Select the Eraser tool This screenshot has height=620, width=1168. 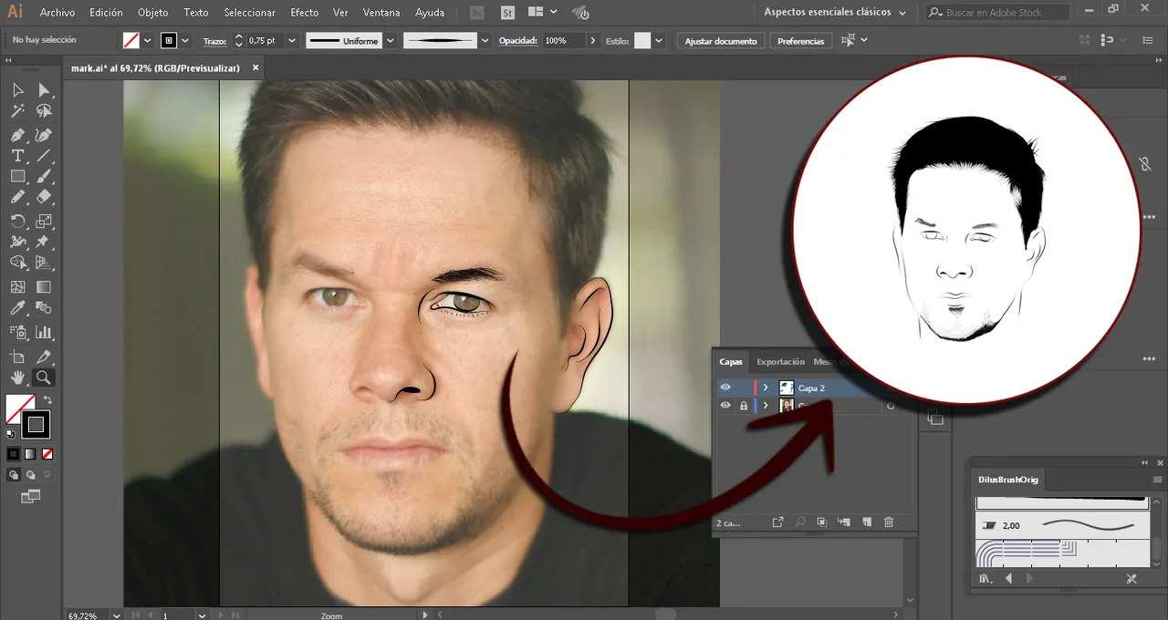click(44, 197)
